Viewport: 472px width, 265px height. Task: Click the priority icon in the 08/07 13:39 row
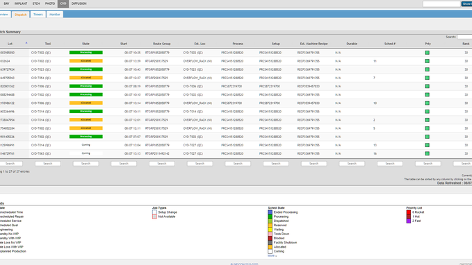click(x=427, y=61)
